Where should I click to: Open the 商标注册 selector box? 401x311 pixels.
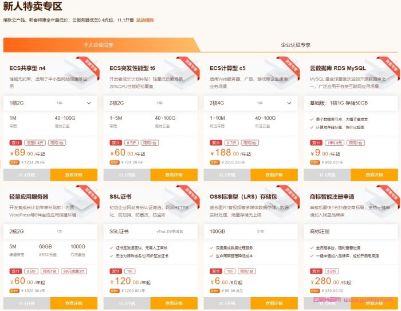(x=351, y=232)
